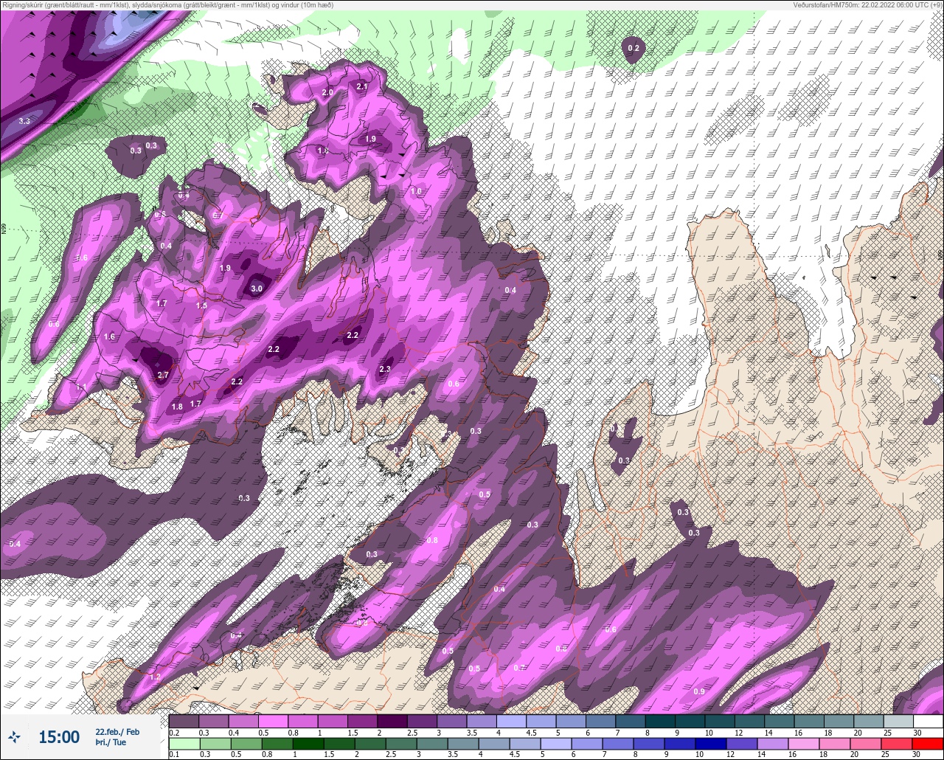Viewport: 944px width, 760px height.
Task: Select the dark green 1 swatch in lower legend
Action: [x=308, y=744]
